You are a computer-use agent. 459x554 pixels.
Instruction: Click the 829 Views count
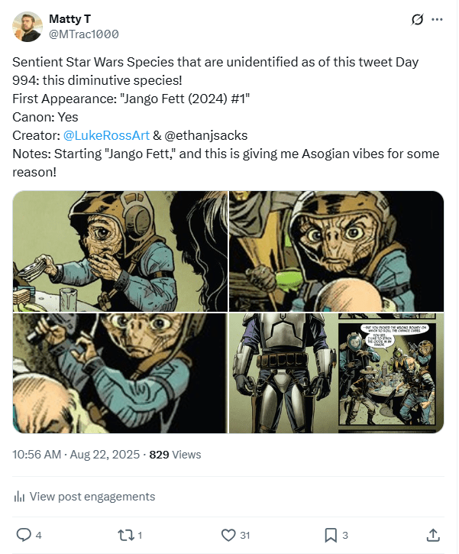coord(175,454)
